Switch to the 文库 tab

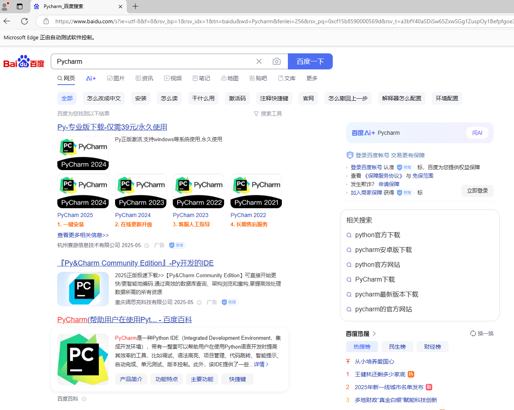point(287,78)
